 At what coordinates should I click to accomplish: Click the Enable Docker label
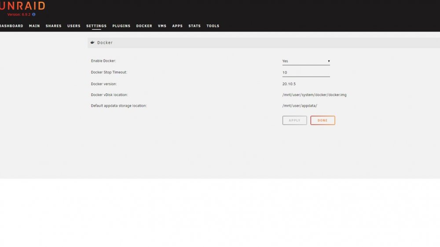(103, 61)
